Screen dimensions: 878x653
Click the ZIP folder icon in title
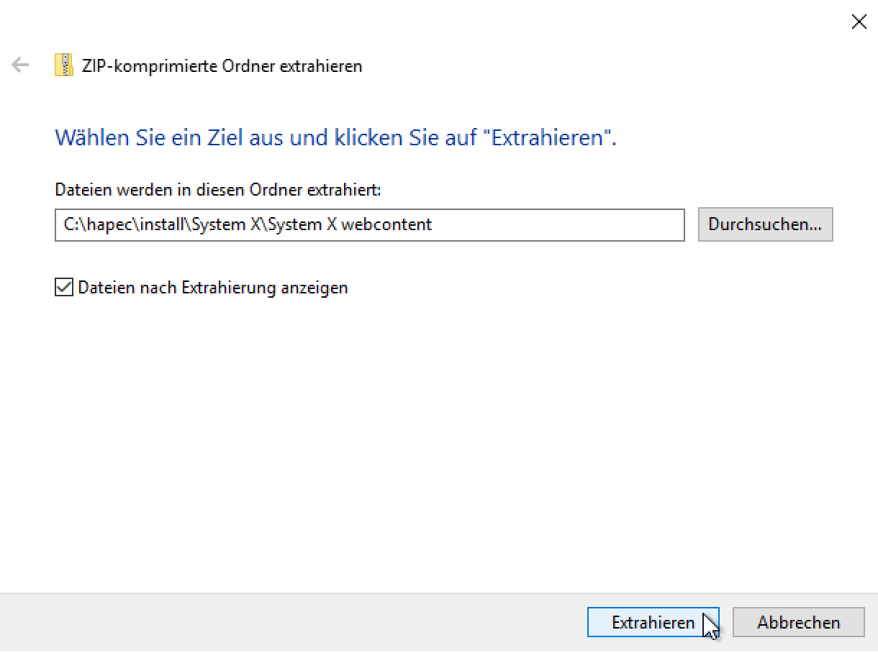64,66
